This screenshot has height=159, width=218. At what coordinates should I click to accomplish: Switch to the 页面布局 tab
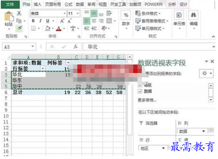tap(53, 4)
